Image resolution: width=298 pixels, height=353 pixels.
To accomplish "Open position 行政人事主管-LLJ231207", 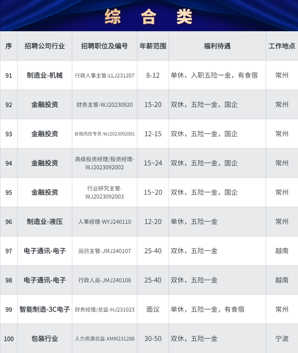I will point(105,76).
